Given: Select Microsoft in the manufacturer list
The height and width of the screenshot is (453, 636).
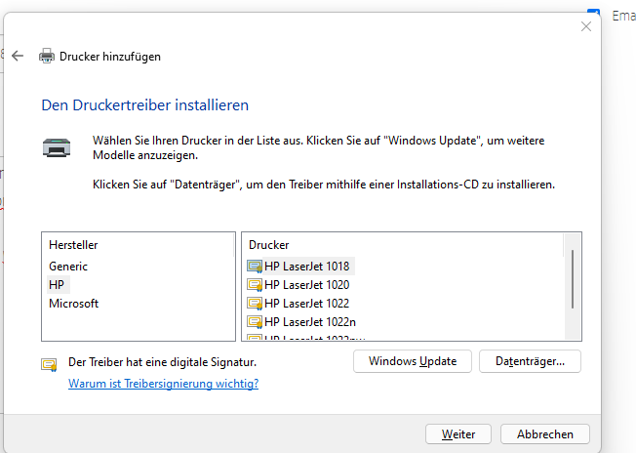Looking at the screenshot, I should [x=74, y=303].
